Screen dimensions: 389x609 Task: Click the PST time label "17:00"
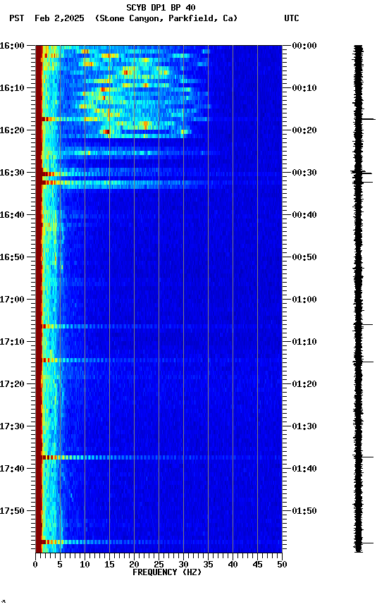[12, 300]
